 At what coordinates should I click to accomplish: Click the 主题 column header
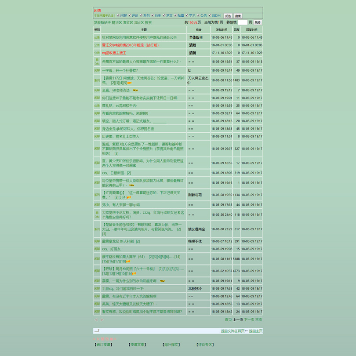[x=144, y=30]
